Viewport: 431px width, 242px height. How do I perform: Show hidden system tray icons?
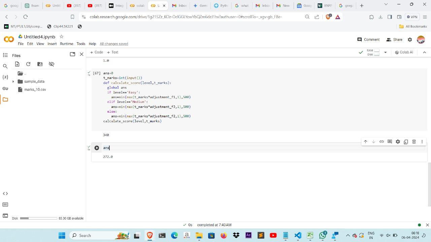pyautogui.click(x=348, y=235)
